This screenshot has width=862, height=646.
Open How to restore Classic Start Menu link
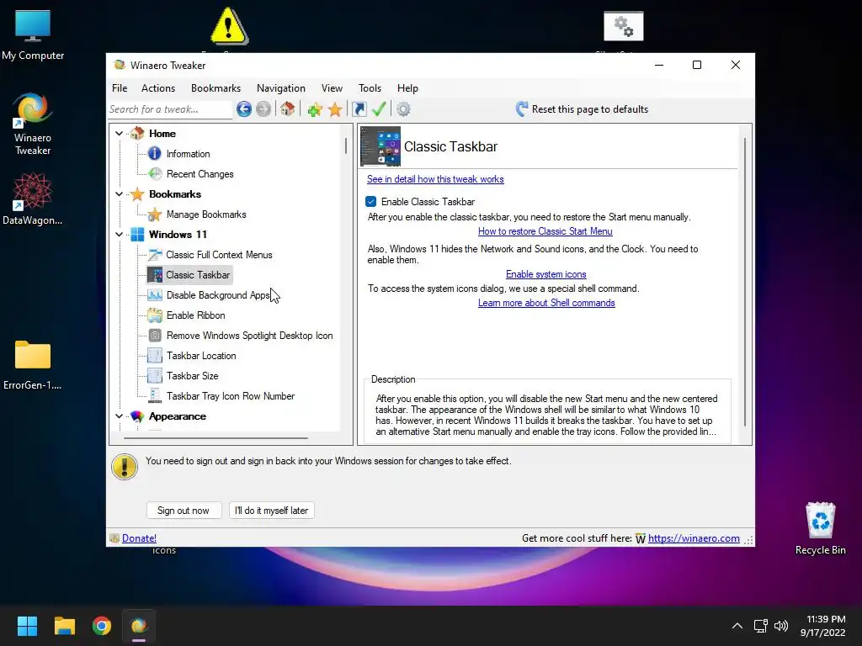click(x=545, y=231)
